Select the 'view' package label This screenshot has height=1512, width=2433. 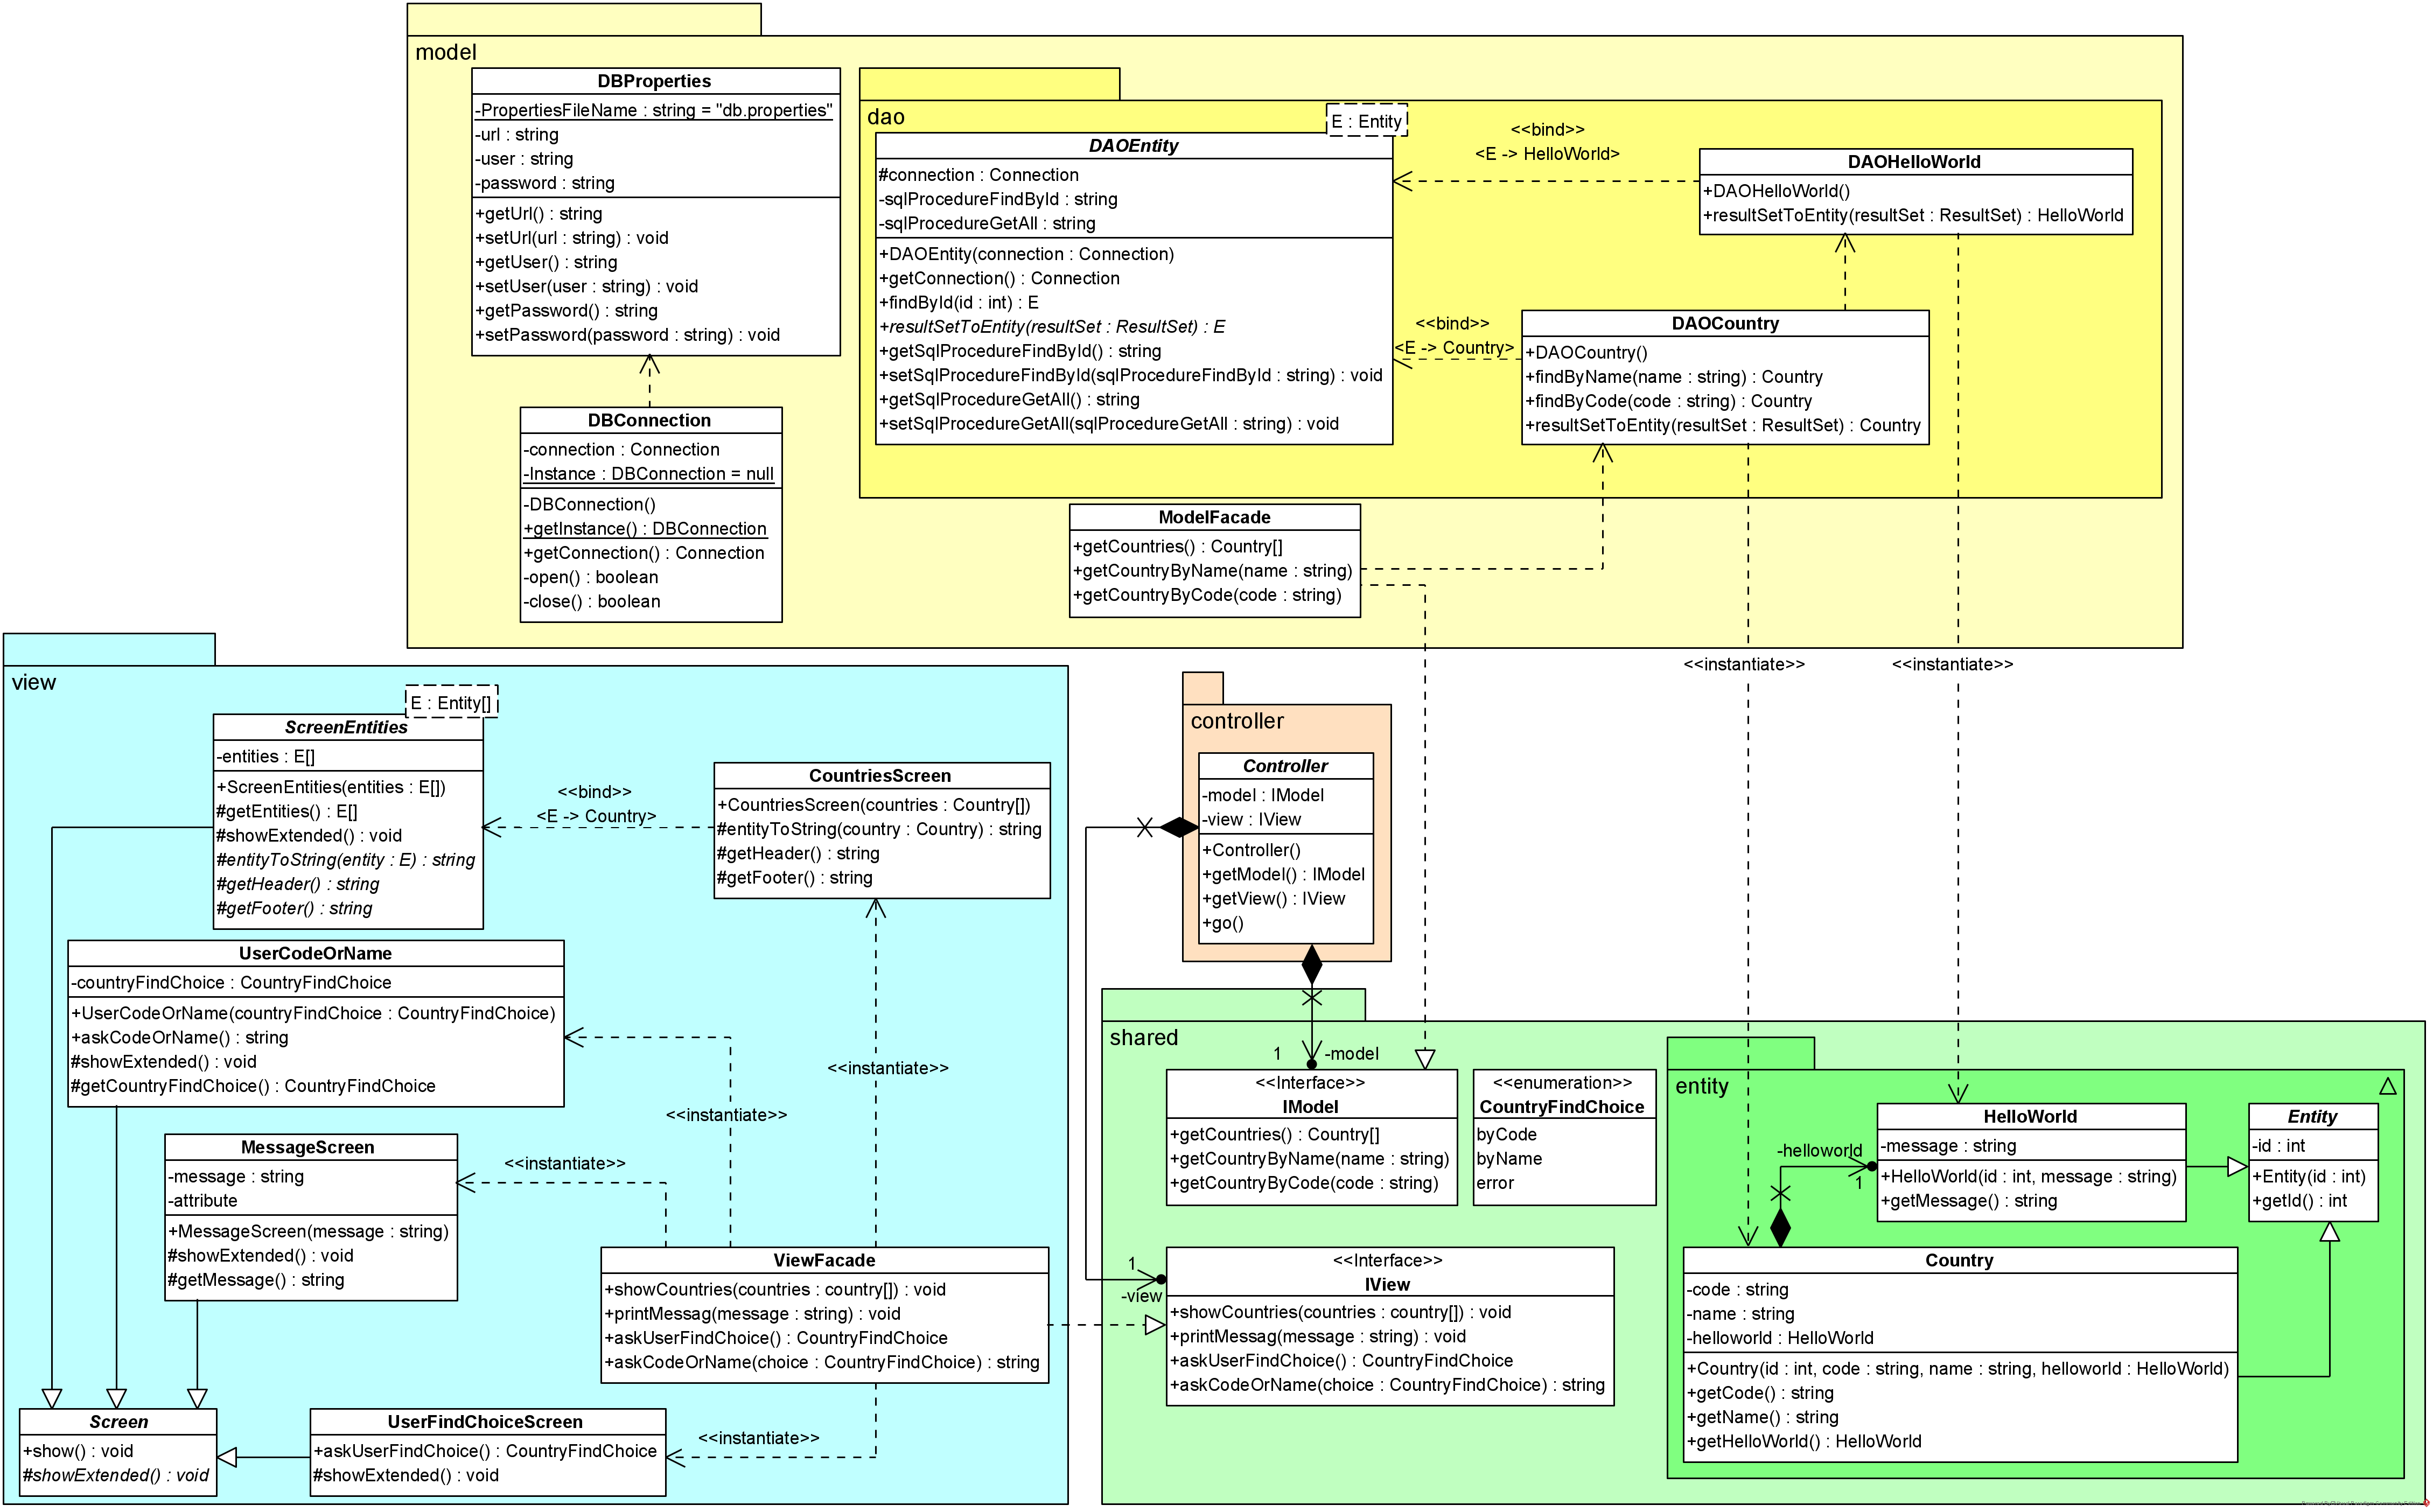[34, 682]
